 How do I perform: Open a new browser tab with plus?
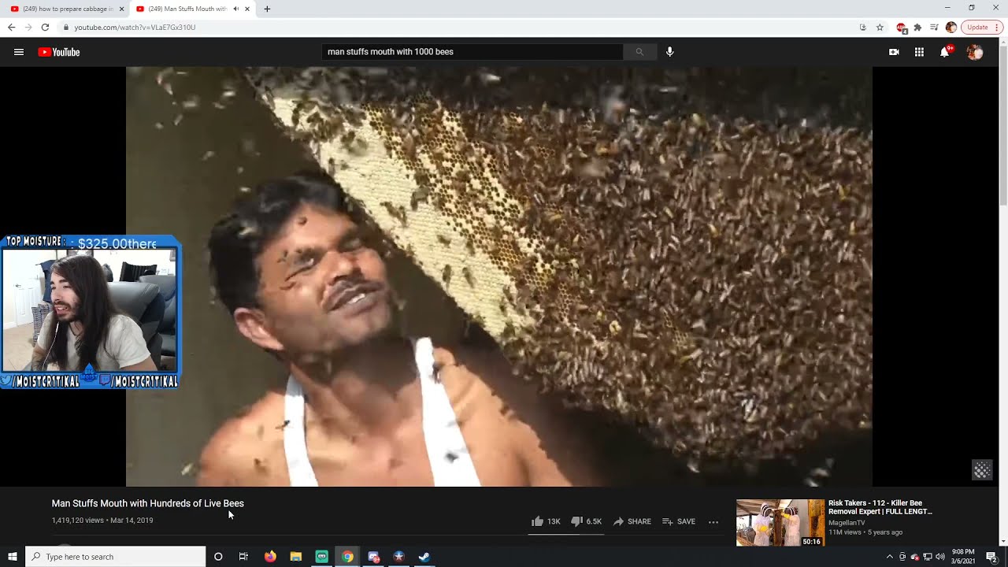tap(267, 9)
